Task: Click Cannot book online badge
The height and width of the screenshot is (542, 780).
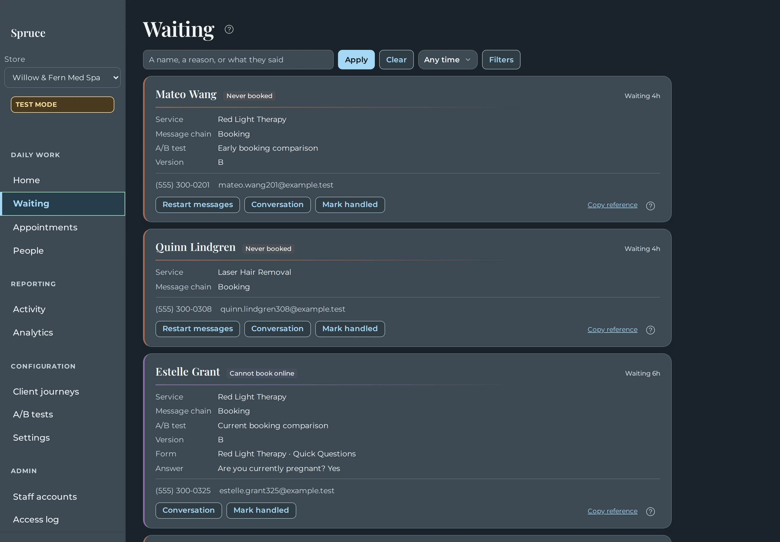Action: (x=262, y=373)
